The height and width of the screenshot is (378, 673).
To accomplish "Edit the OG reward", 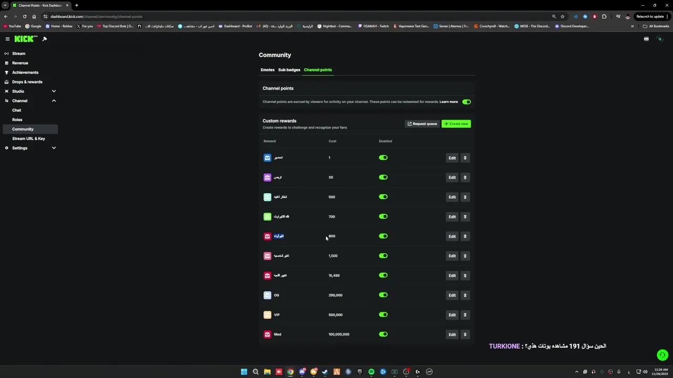I will (x=452, y=295).
